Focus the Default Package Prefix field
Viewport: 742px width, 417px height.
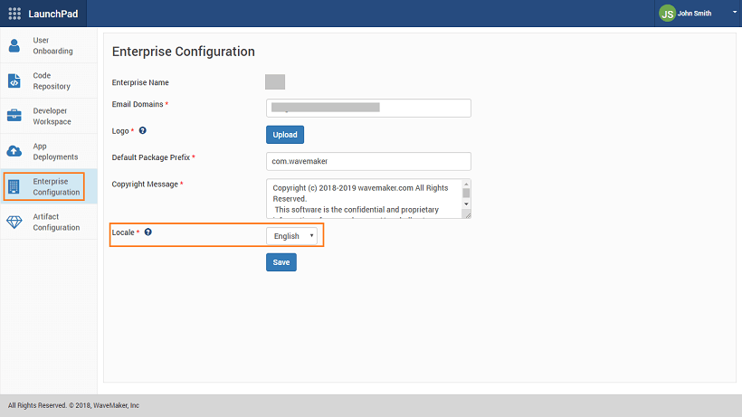pyautogui.click(x=368, y=161)
